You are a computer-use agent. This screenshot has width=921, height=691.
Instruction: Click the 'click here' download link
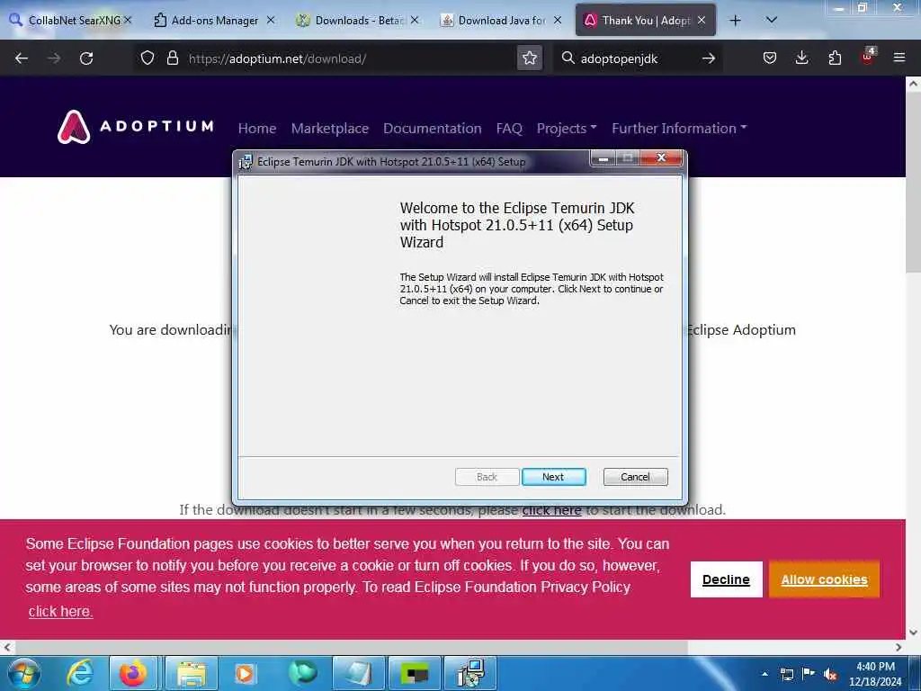coord(551,509)
